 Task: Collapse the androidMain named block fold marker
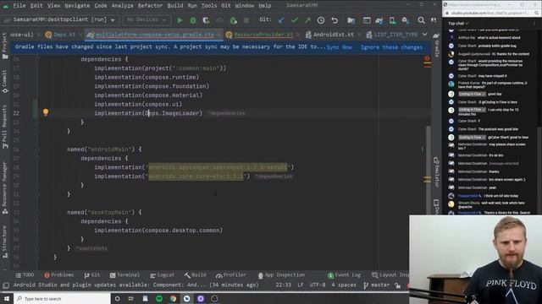(37, 149)
